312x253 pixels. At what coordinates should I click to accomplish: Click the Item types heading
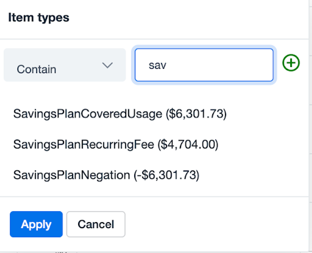(x=39, y=18)
